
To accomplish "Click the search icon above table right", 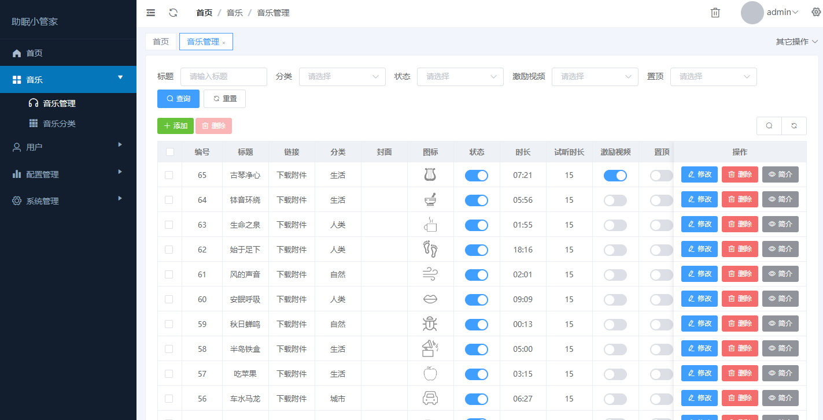I will [x=769, y=126].
